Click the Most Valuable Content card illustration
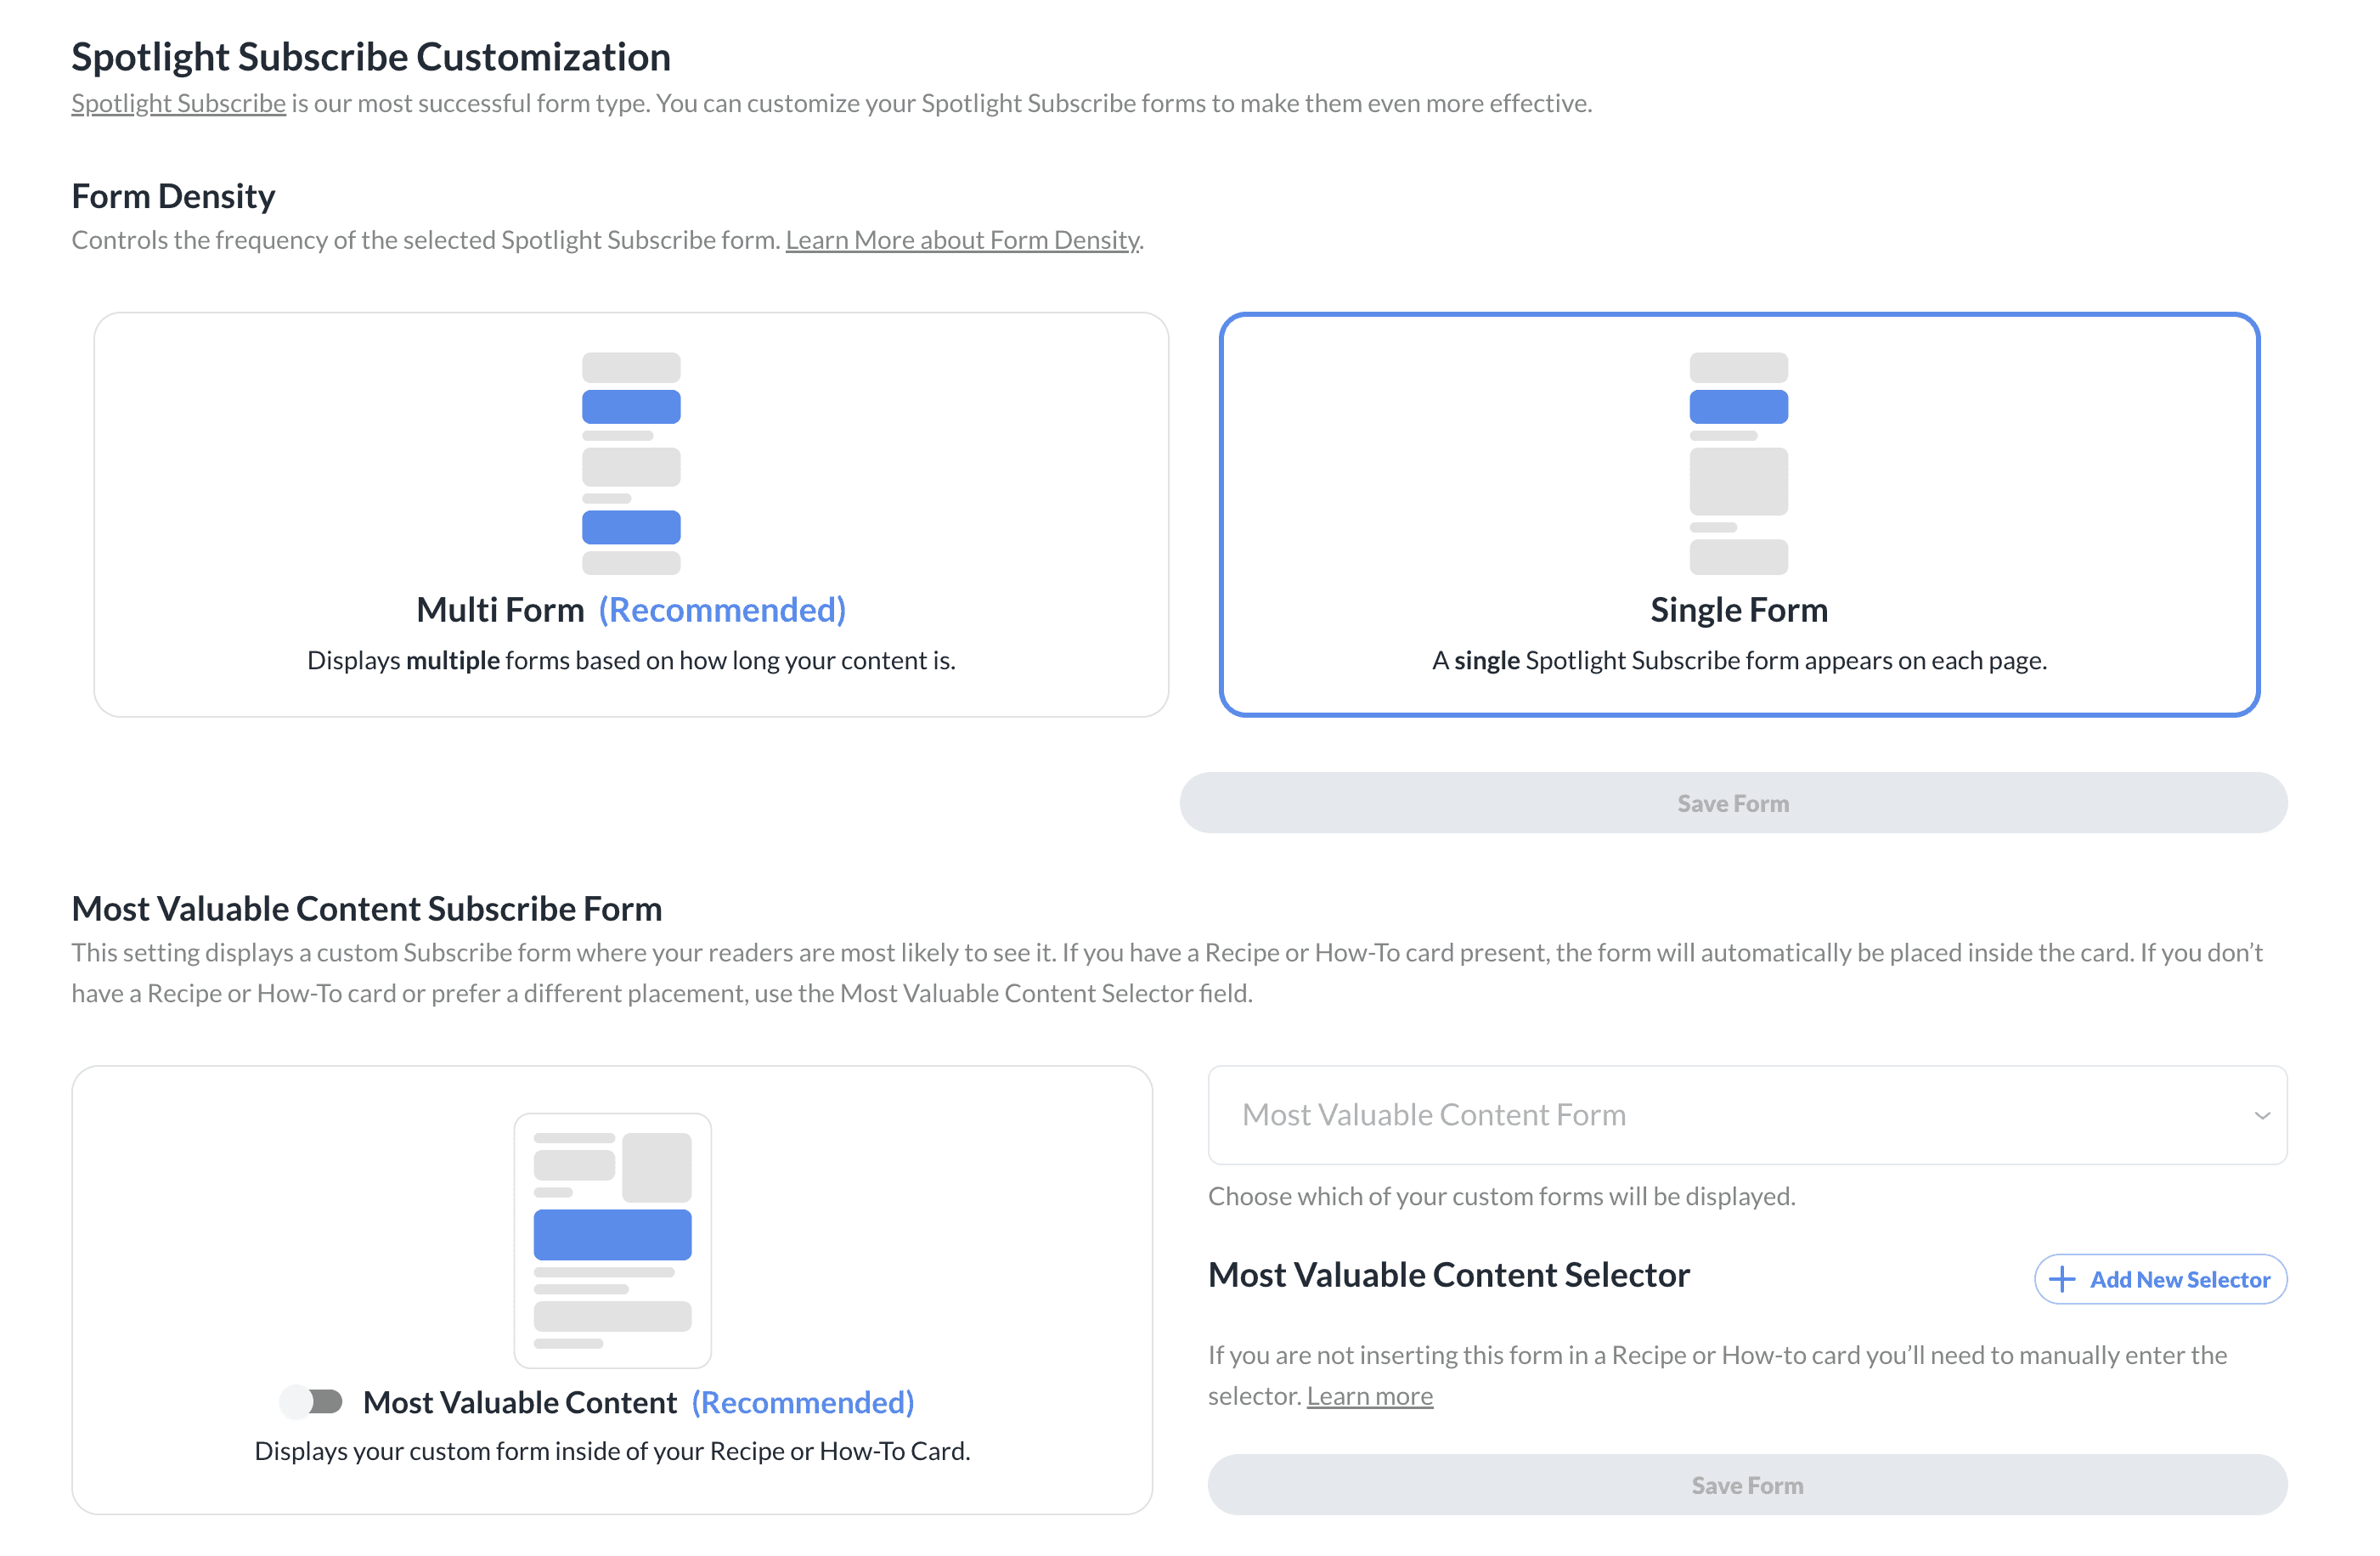 click(x=612, y=1240)
